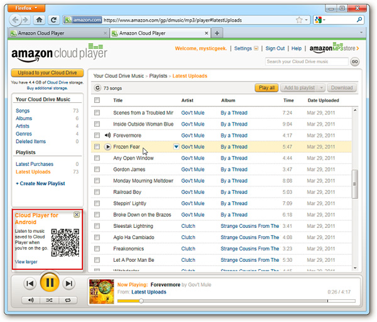Refresh the 73 songs list

tap(97, 88)
